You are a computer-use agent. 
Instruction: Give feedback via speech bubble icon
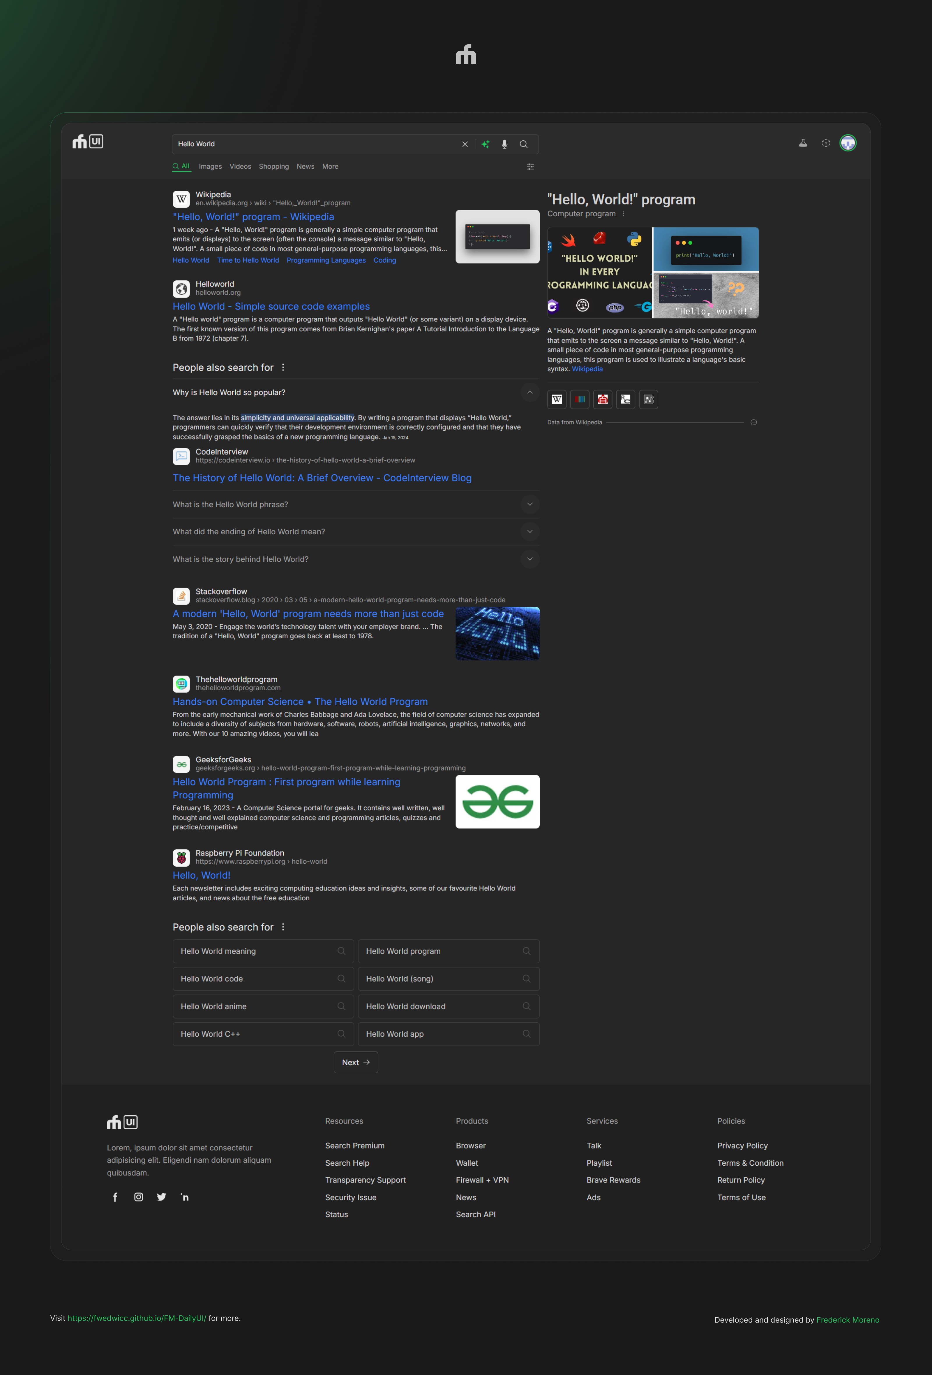[753, 422]
